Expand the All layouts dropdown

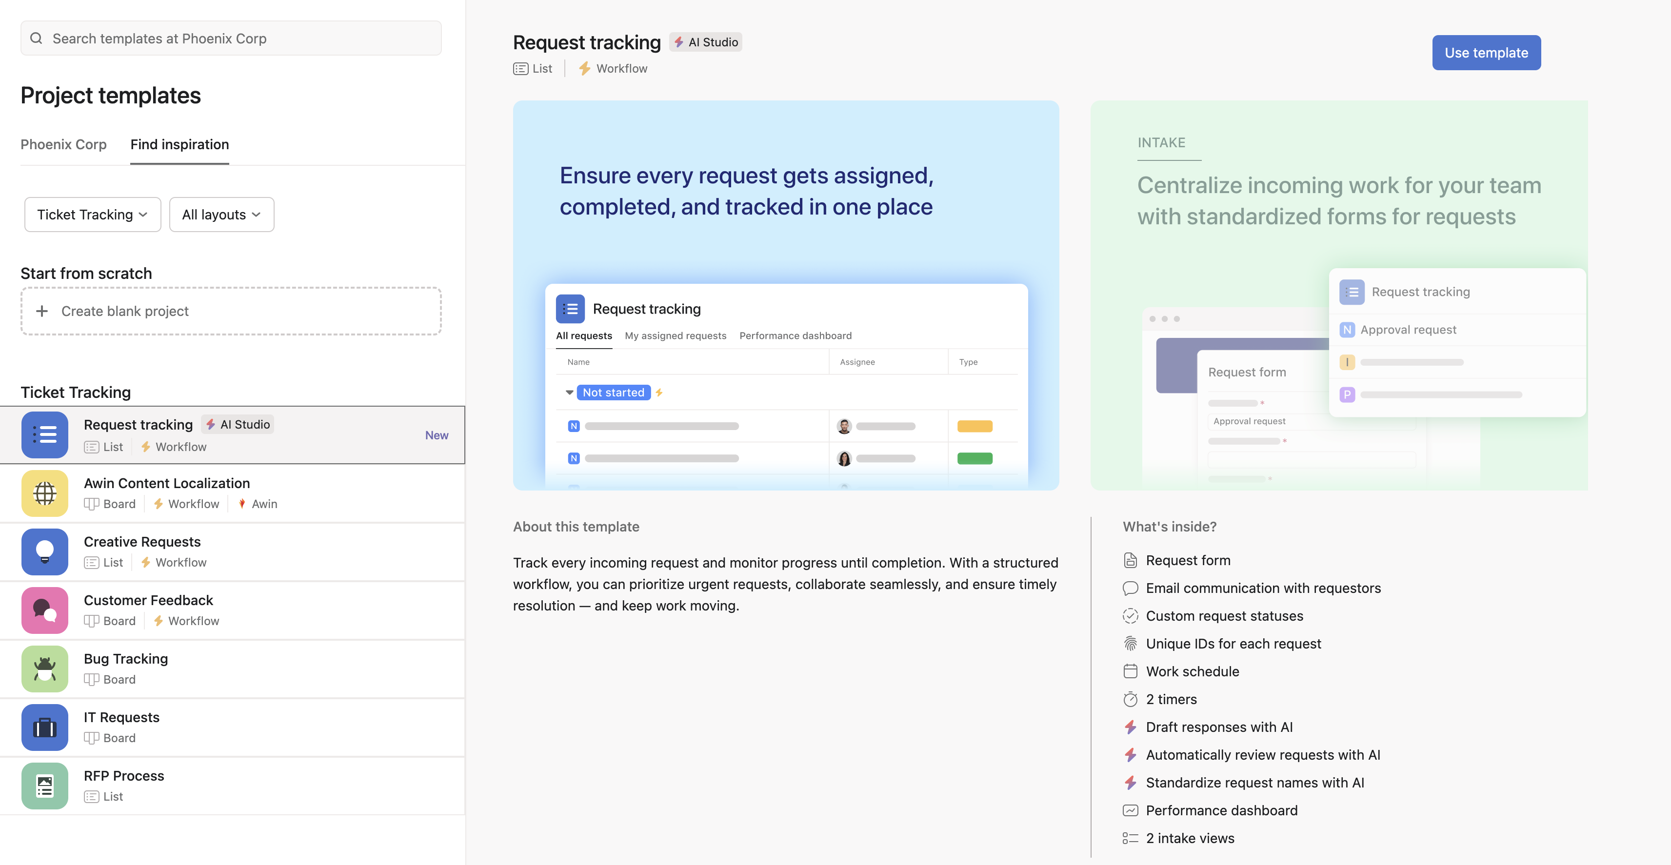pyautogui.click(x=221, y=215)
